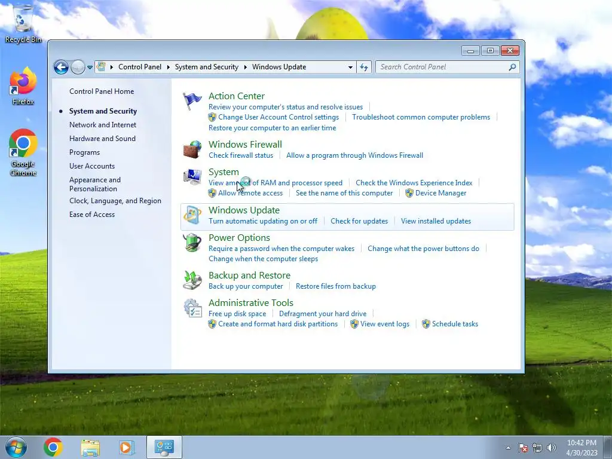The height and width of the screenshot is (459, 612).
Task: Click Change User Account Control settings
Action: click(x=279, y=117)
